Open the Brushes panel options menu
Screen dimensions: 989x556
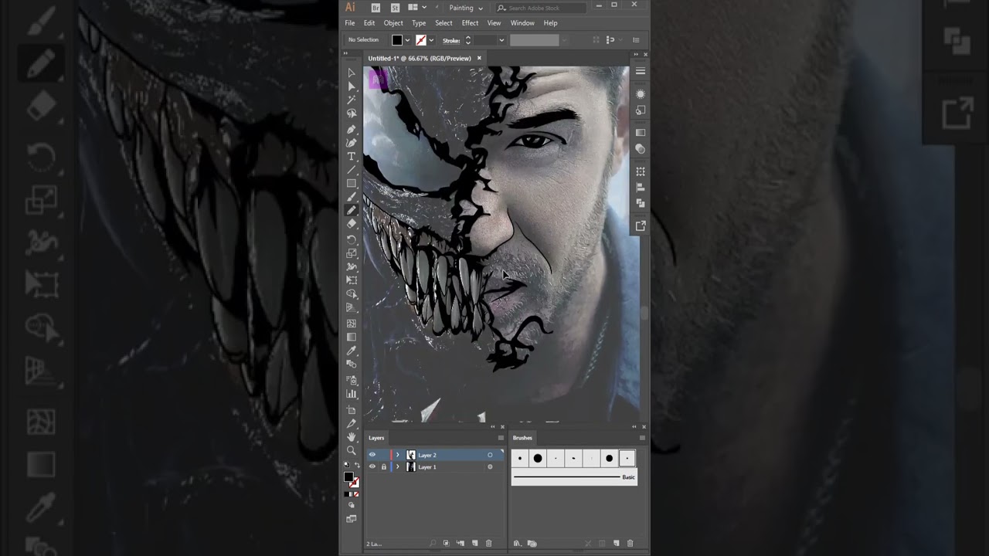[641, 438]
